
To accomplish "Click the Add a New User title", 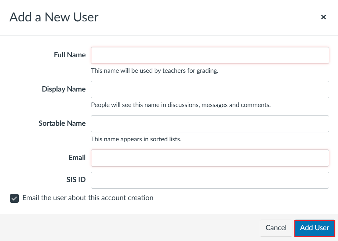I will coord(54,17).
